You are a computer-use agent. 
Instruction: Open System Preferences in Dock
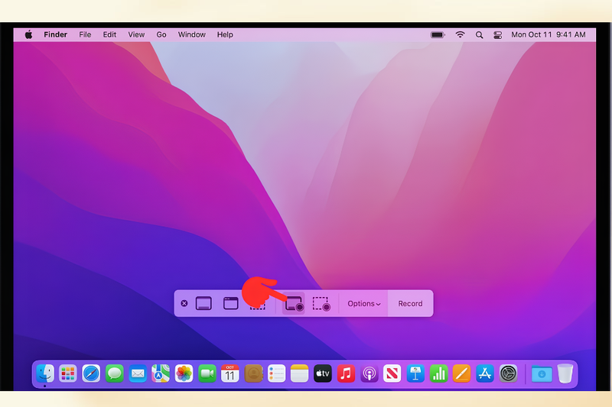pos(508,373)
